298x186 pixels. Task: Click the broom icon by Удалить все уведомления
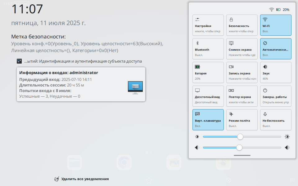(x=56, y=179)
